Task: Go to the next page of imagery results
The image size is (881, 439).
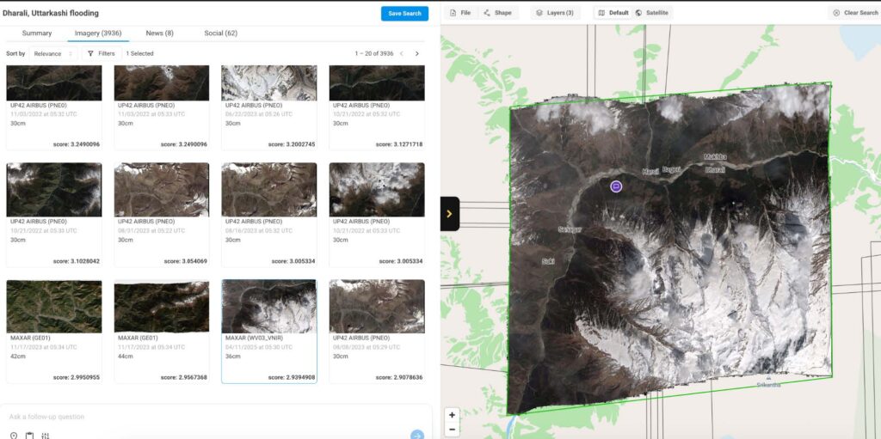Action: pyautogui.click(x=417, y=53)
